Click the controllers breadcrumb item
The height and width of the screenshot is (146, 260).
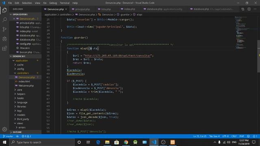click(66, 15)
